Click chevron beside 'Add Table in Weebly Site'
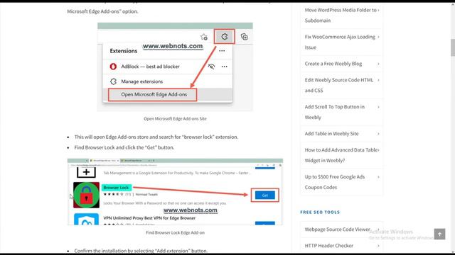This screenshot has width=455, height=255. pyautogui.click(x=378, y=134)
